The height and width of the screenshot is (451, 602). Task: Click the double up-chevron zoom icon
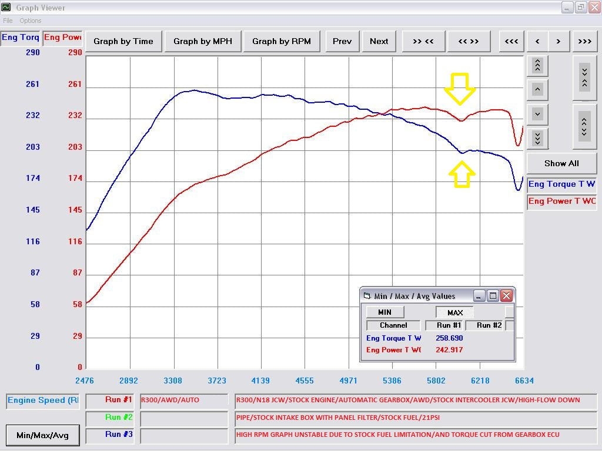tap(537, 65)
